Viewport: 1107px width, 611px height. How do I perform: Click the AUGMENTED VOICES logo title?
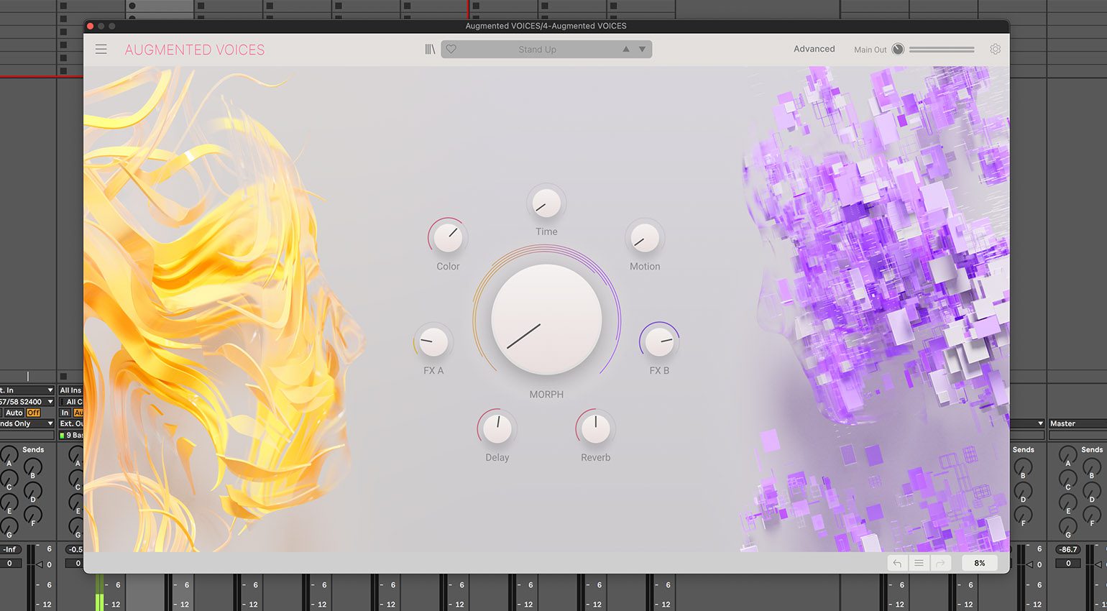[195, 50]
